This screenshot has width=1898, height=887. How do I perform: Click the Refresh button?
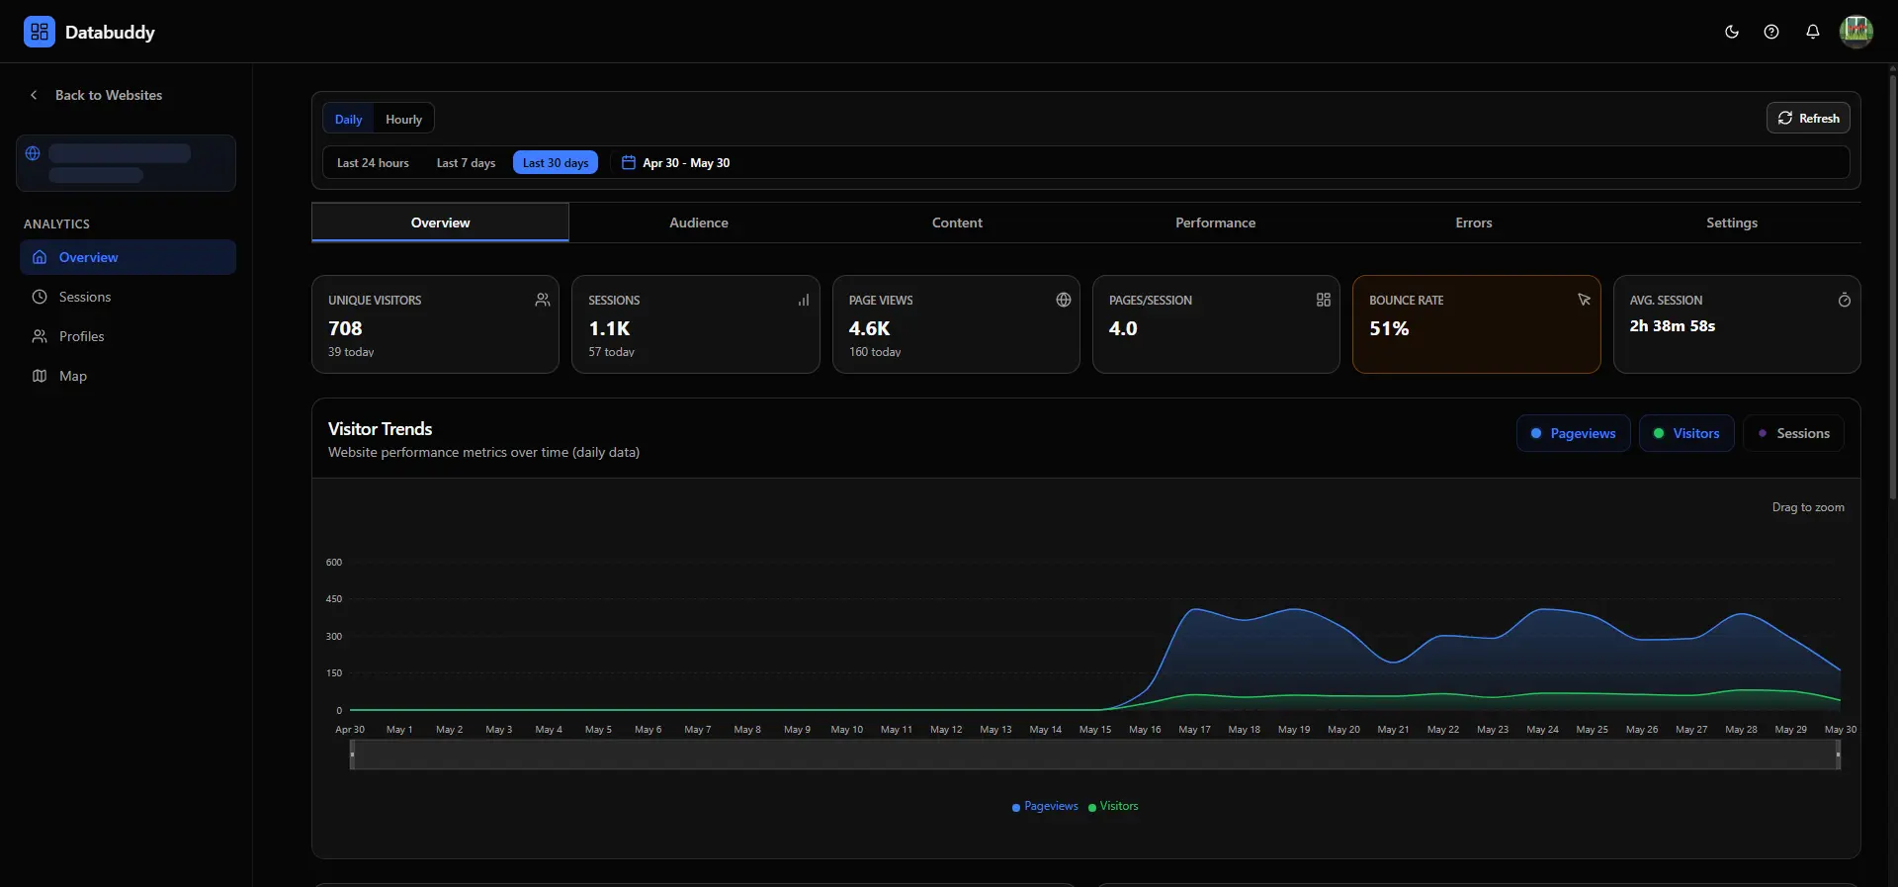coord(1808,118)
